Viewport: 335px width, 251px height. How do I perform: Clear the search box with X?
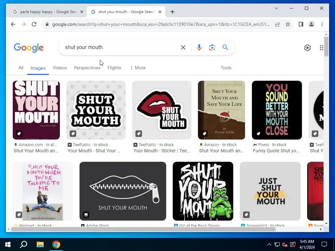pyautogui.click(x=183, y=47)
